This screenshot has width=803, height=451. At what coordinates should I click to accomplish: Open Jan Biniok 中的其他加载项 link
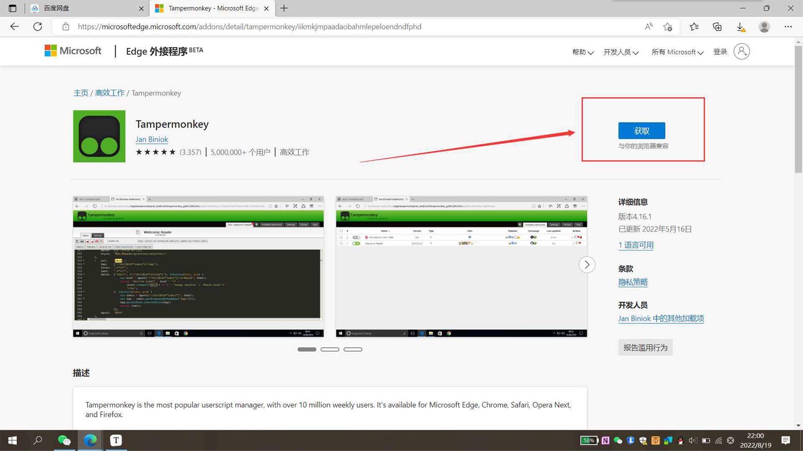click(x=661, y=319)
